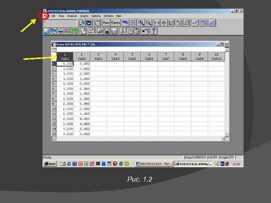
Task: Select the VAR10 column header
Action: [216, 57]
